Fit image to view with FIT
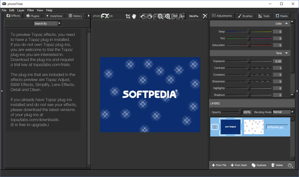 point(175,16)
